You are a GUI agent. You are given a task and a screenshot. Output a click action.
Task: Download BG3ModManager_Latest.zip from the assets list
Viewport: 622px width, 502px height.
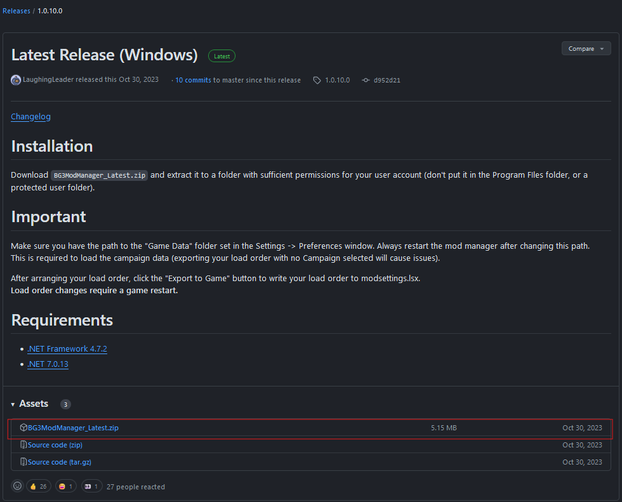[73, 428]
